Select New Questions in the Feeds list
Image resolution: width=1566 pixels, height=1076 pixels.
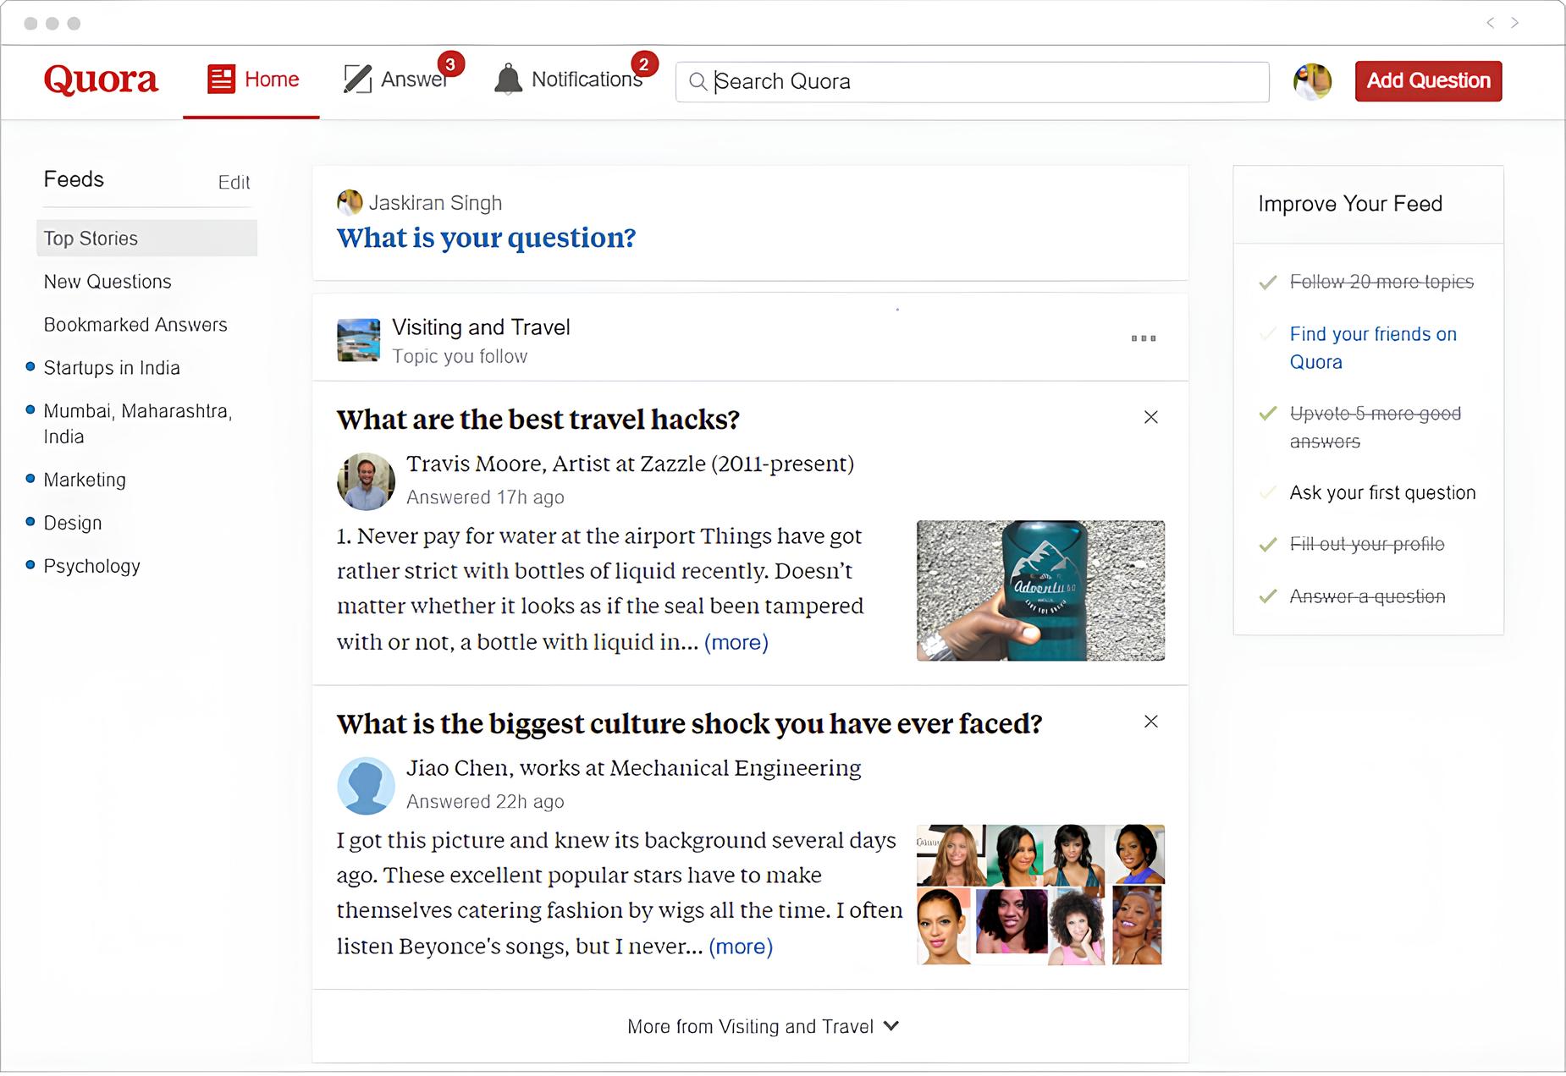pyautogui.click(x=107, y=282)
